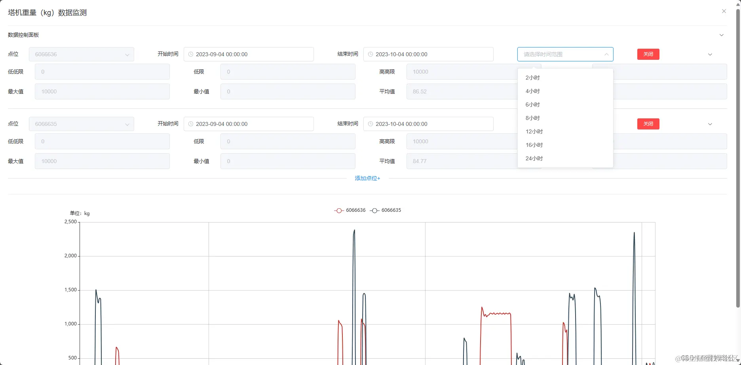Collapse the 数据控制面板 section chevron
Screen dimensions: 741x365
tap(721, 35)
